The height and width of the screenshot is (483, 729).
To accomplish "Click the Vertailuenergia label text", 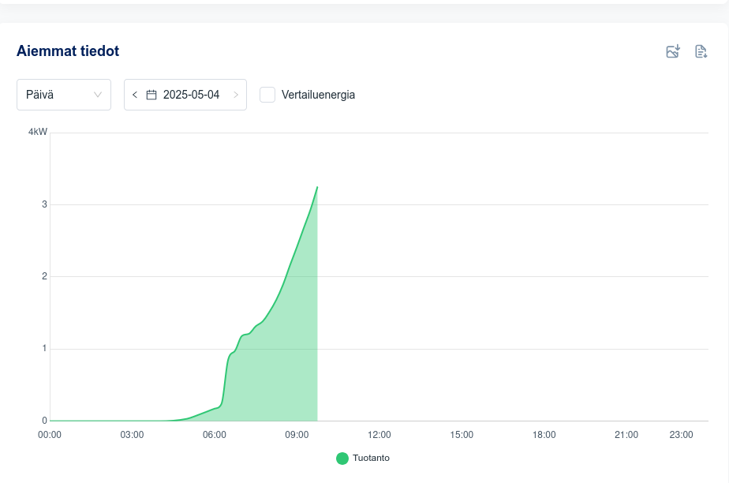I will 318,95.
